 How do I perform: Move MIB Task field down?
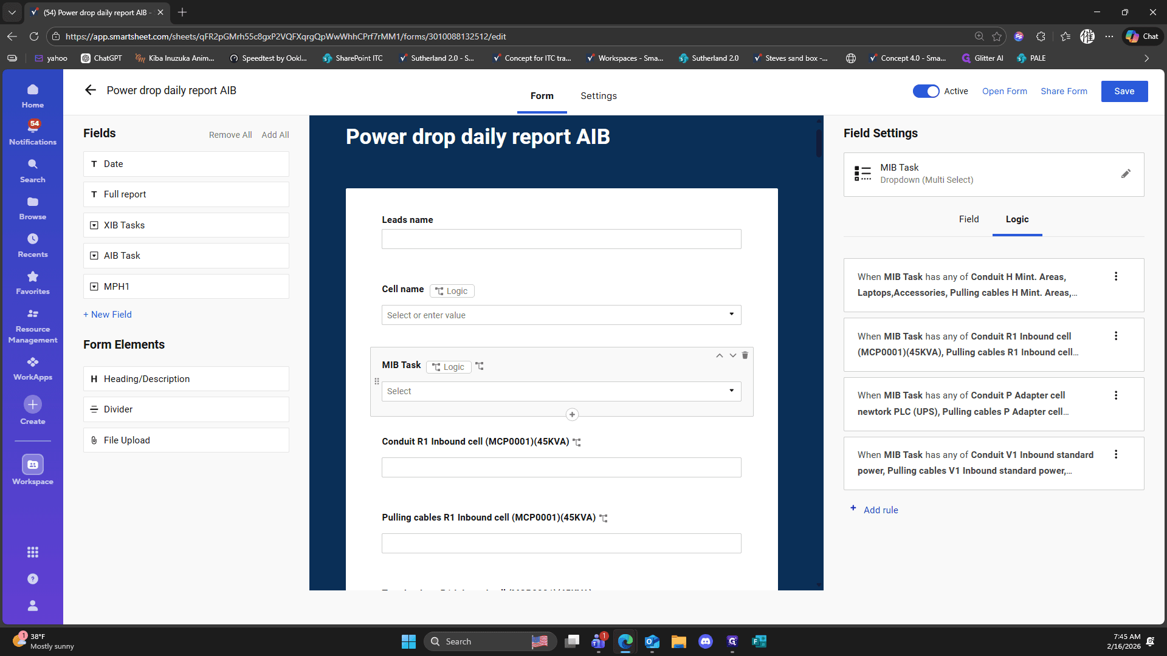[733, 355]
